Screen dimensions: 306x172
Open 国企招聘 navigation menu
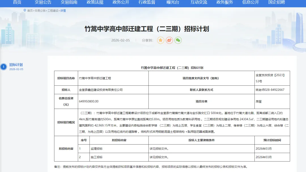[277, 2]
